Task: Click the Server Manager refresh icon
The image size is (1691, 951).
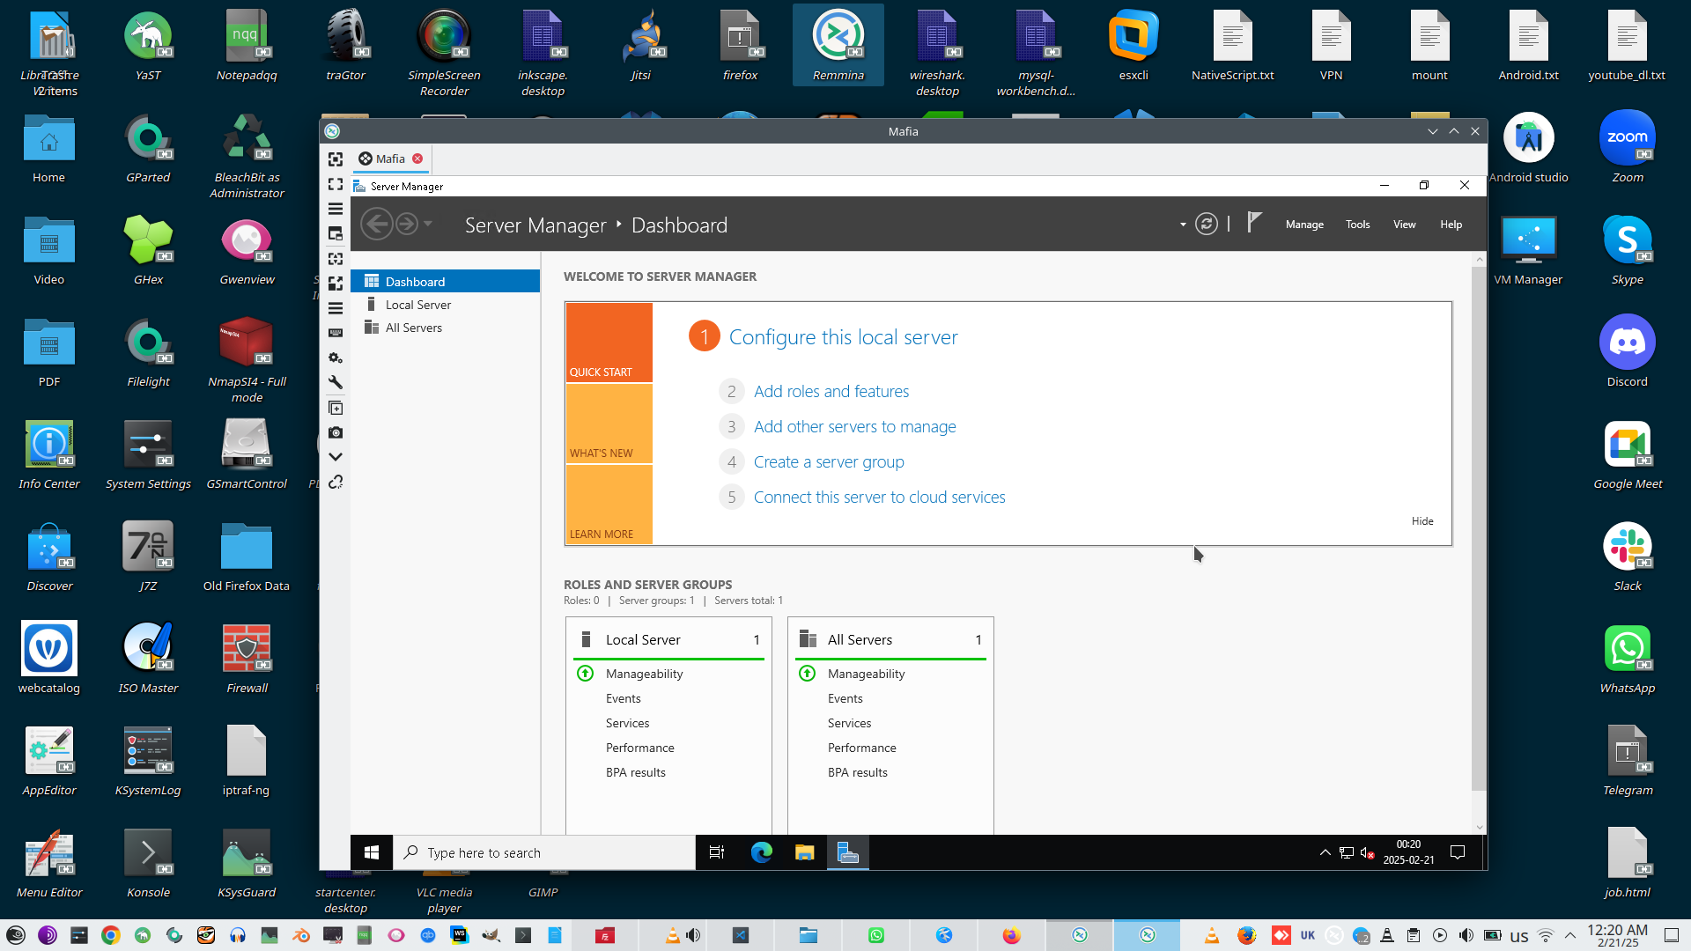Action: [x=1206, y=225]
